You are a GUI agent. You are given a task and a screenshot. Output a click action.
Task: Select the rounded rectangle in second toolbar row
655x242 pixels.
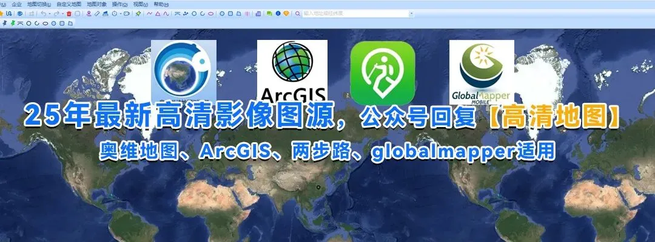(62, 23)
